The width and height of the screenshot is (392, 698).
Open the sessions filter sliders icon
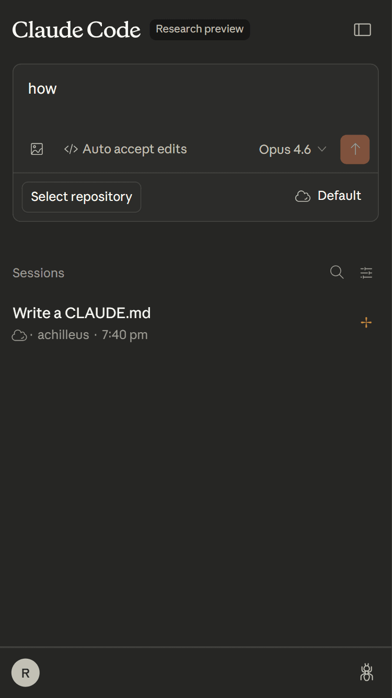pos(366,272)
